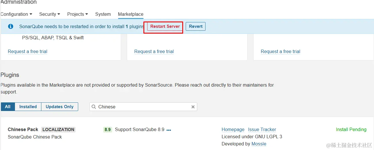This screenshot has height=150, width=374.
Task: Expand the Security dropdown menu
Action: coord(49,14)
